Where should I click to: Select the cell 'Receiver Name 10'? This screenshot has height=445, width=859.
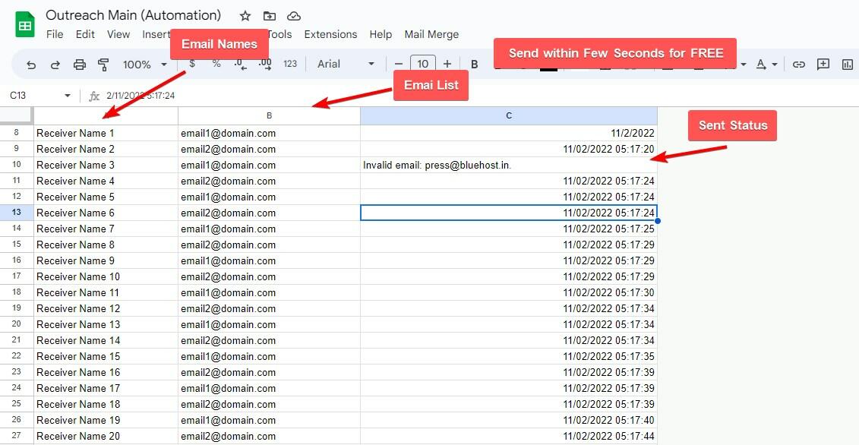[x=106, y=276]
